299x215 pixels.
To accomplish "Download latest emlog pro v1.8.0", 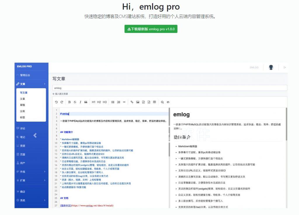I will click(151, 29).
